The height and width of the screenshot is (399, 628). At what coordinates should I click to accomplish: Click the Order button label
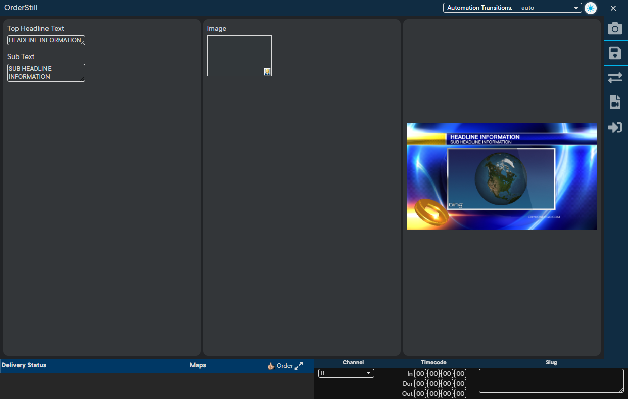pos(284,366)
